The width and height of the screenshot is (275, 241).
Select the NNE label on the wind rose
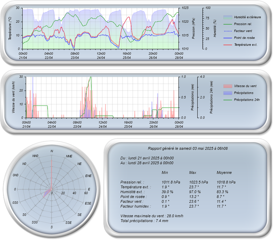pyautogui.click(x=69, y=156)
